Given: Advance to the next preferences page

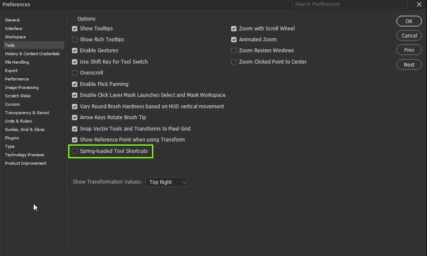Looking at the screenshot, I should (408, 64).
